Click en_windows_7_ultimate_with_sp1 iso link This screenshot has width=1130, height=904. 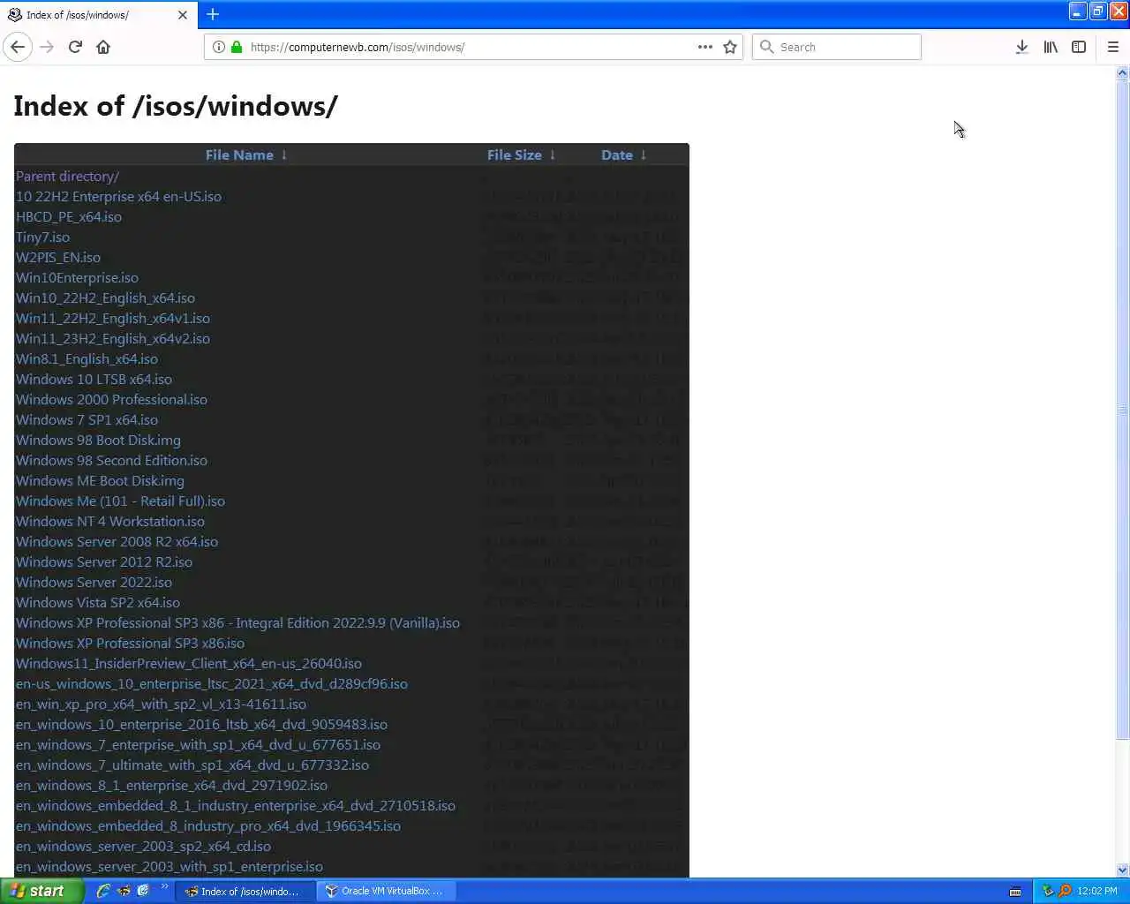pyautogui.click(x=192, y=765)
